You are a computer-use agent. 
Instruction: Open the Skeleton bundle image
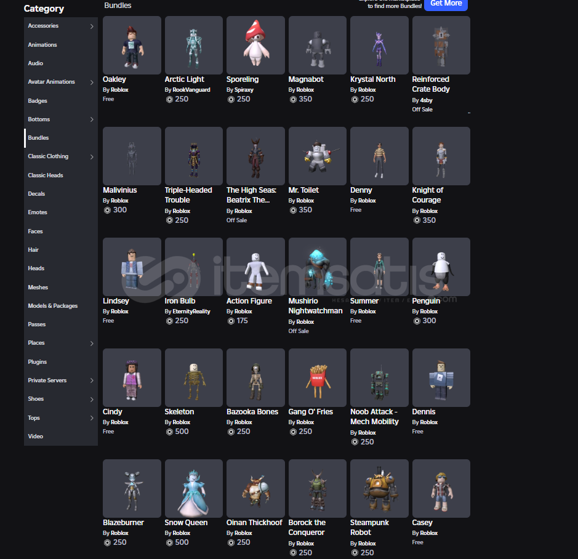pos(194,377)
